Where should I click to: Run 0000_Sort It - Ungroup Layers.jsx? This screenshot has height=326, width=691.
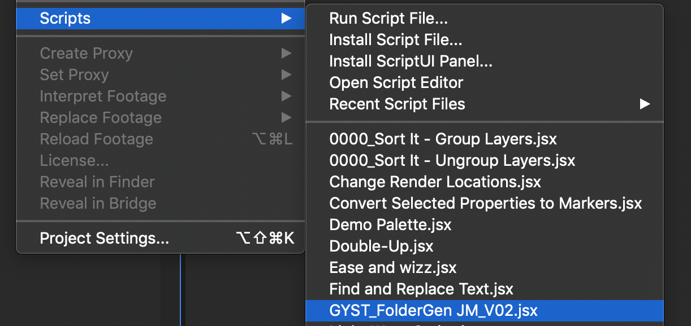(x=485, y=161)
